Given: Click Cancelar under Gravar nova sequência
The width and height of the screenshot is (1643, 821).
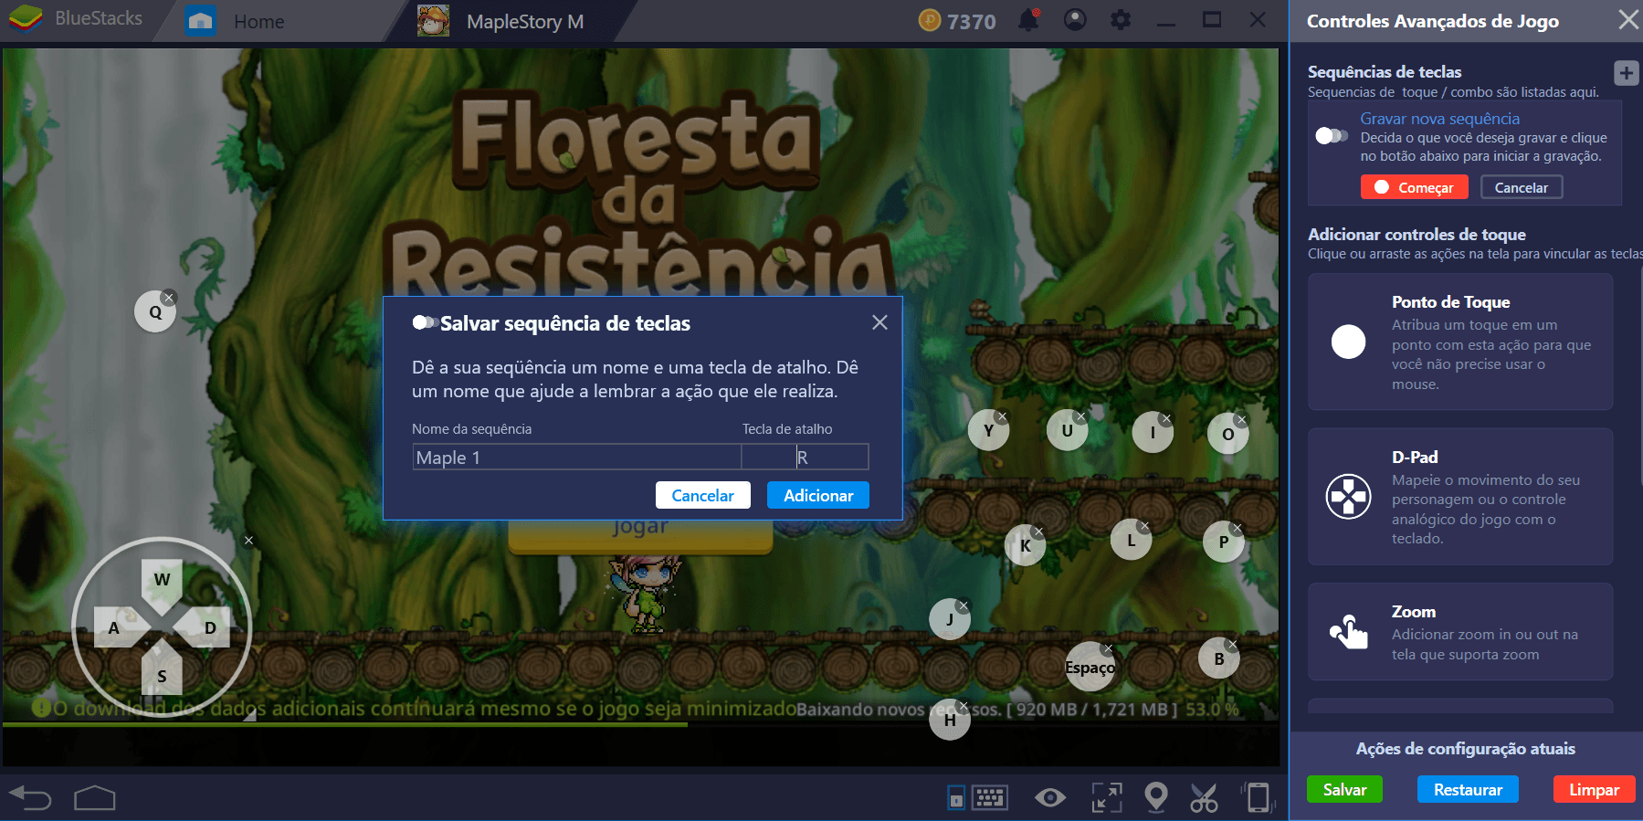Looking at the screenshot, I should 1522,187.
